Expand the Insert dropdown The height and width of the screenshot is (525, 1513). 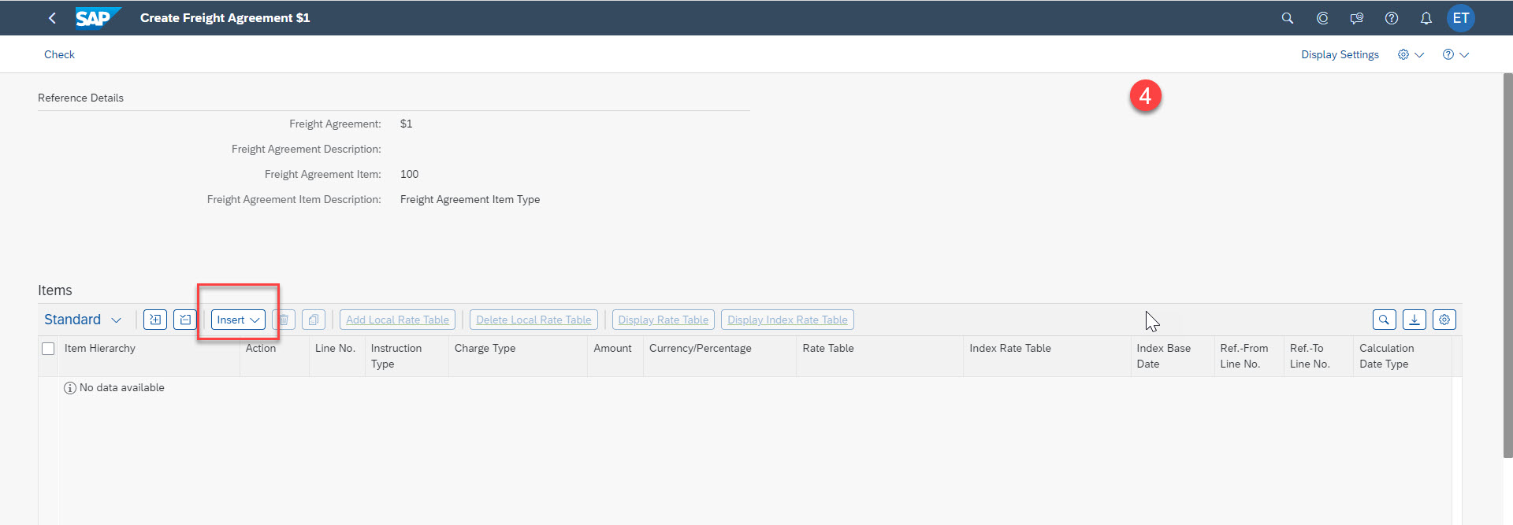238,320
